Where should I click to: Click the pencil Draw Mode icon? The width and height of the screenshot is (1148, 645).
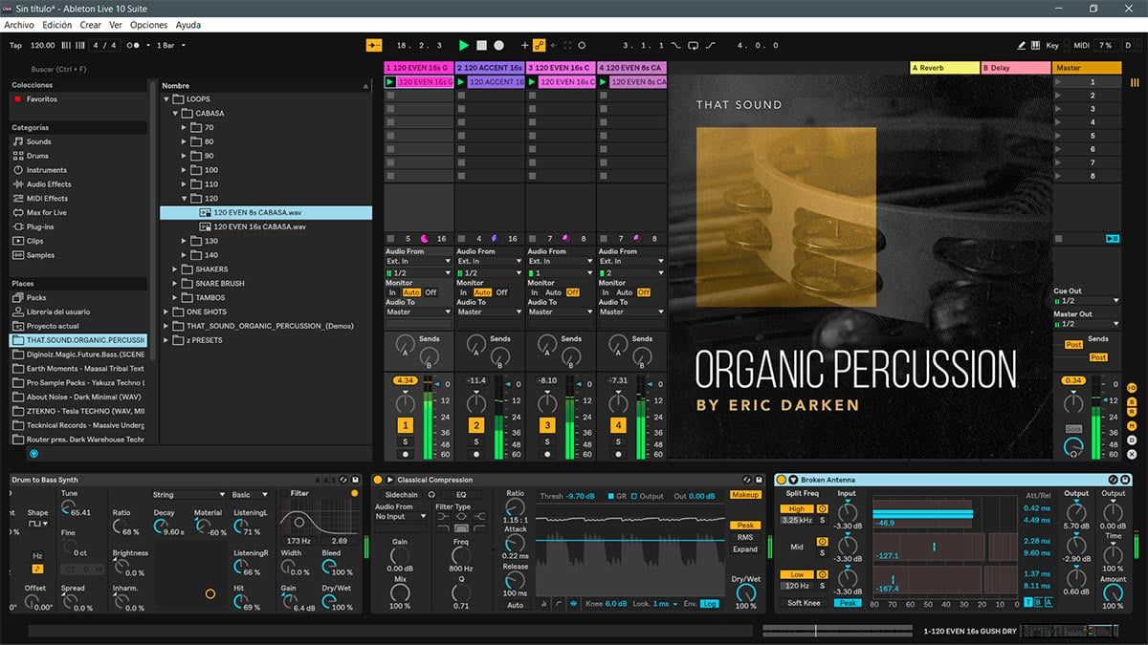[1022, 45]
